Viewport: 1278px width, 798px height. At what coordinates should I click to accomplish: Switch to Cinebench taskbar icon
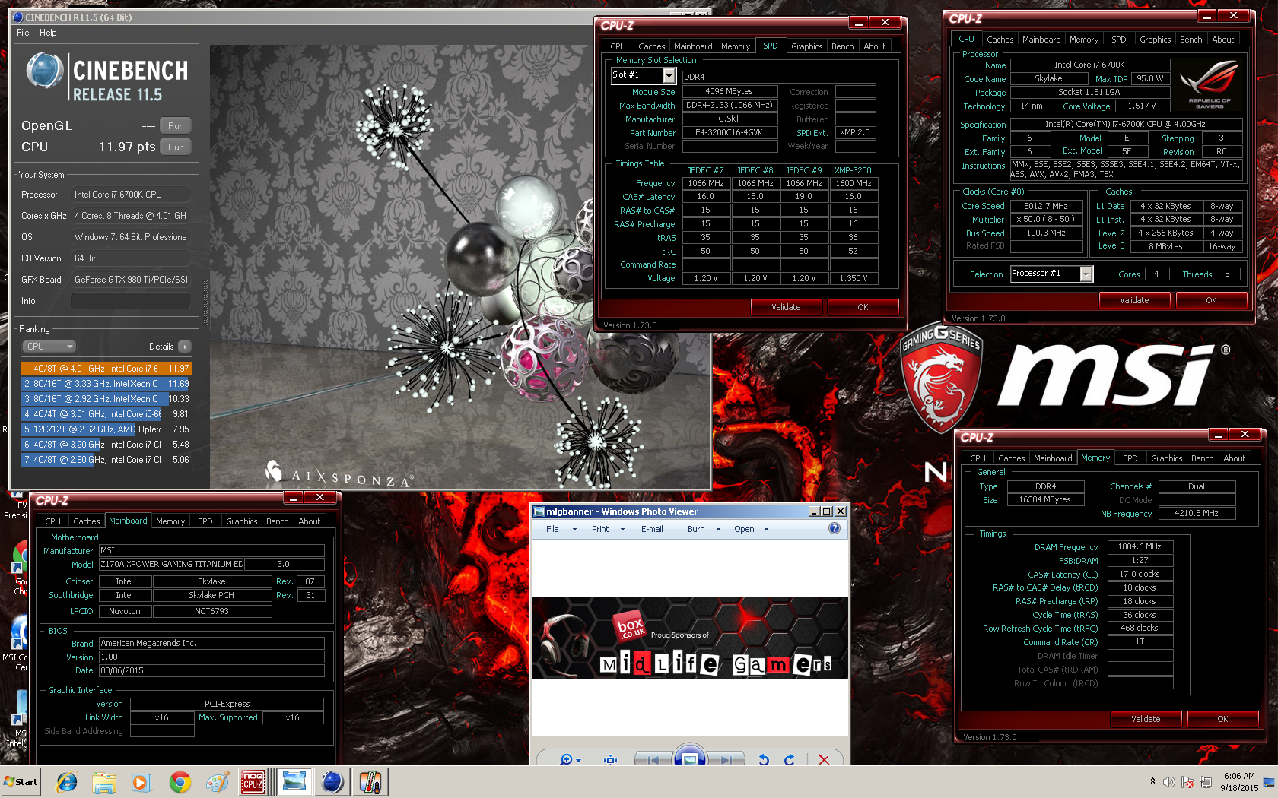coord(332,781)
